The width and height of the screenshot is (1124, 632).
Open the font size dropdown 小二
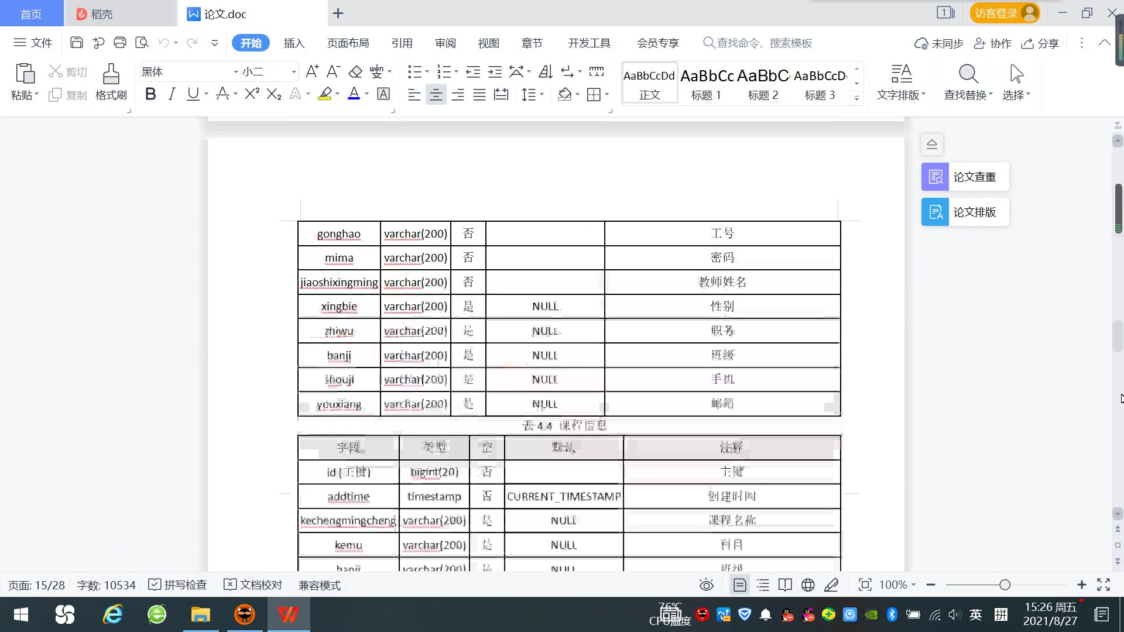tap(294, 71)
